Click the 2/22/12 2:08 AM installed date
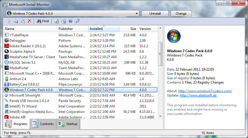The image size is (248, 138). pos(102,106)
